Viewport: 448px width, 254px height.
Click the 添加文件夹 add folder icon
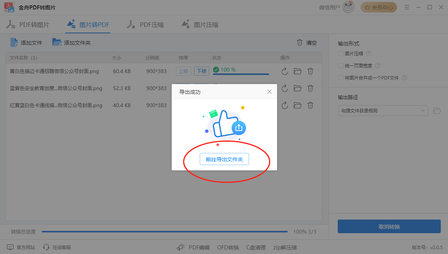(x=57, y=43)
